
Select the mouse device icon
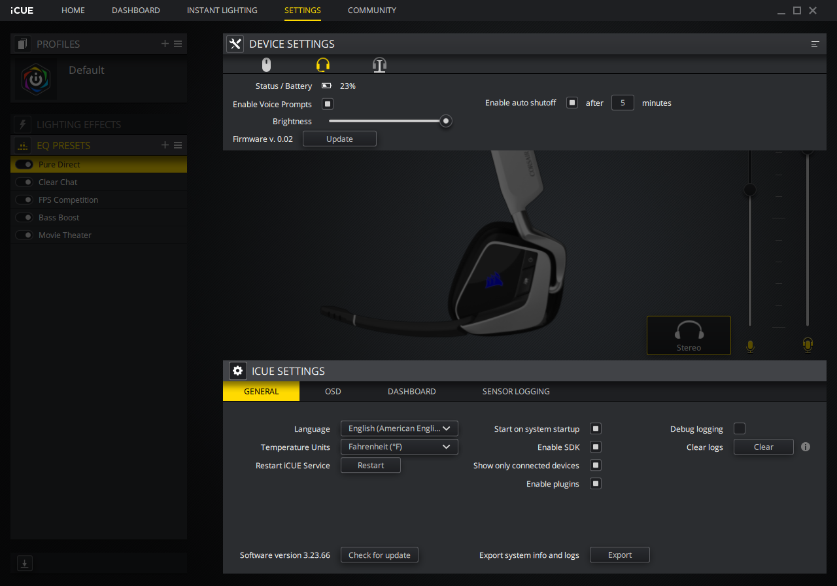pos(266,65)
